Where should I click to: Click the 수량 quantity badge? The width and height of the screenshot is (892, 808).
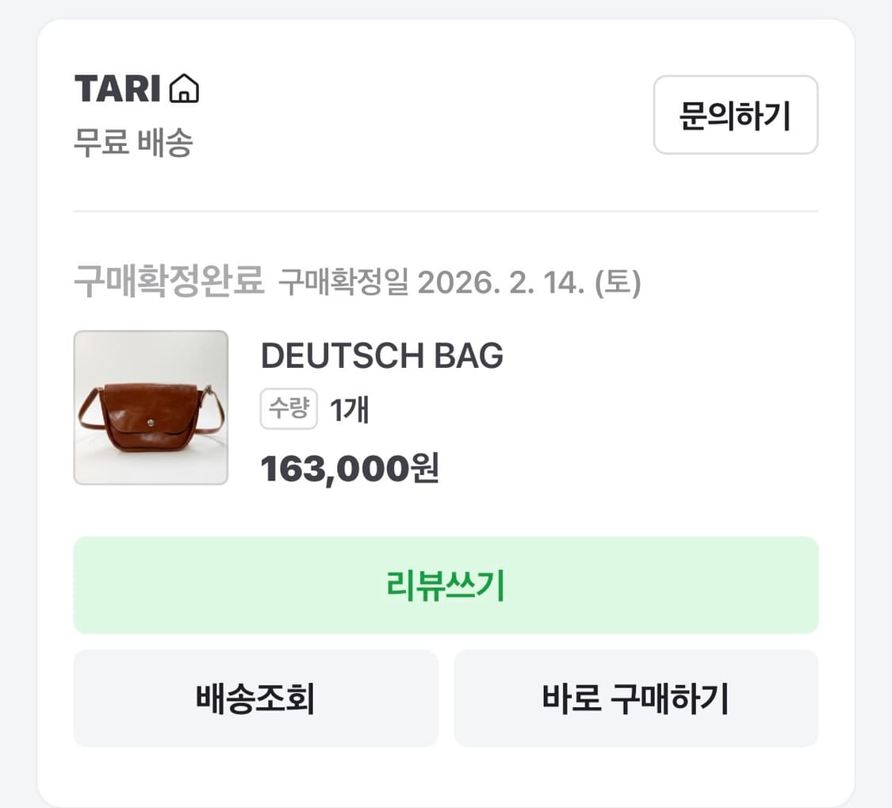(x=289, y=410)
